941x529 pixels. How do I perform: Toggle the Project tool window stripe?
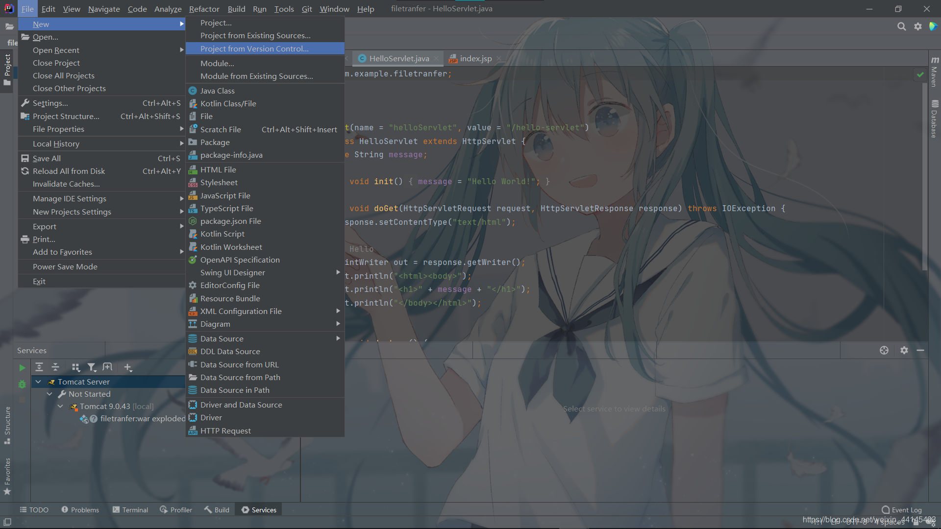pos(7,65)
